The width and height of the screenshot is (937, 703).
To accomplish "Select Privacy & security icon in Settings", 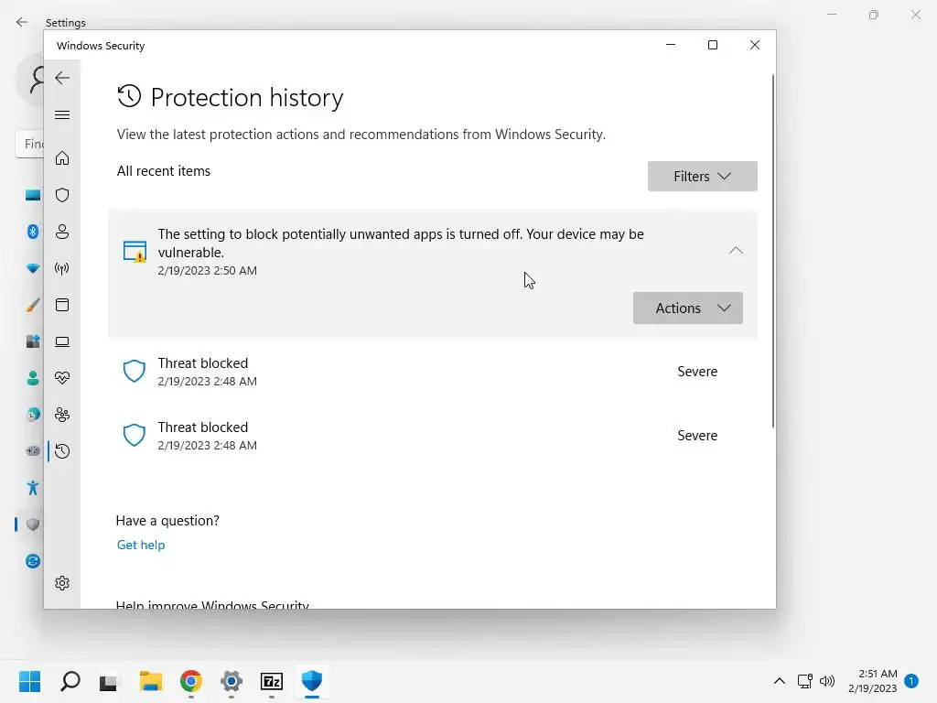I will 33,525.
